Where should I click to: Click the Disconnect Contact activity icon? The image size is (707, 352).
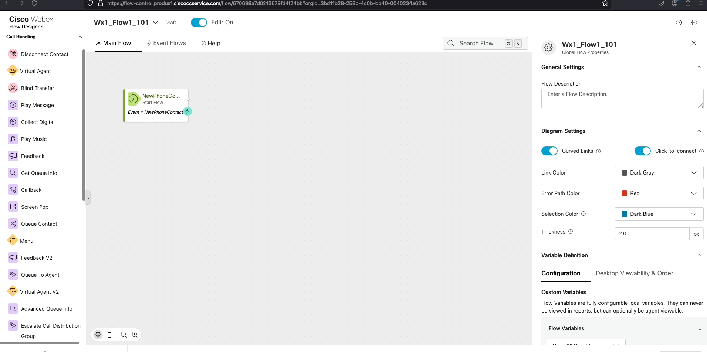click(13, 54)
